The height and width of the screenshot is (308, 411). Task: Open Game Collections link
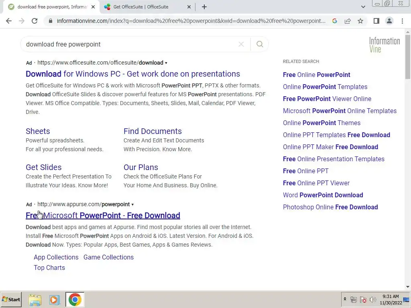coord(108,257)
